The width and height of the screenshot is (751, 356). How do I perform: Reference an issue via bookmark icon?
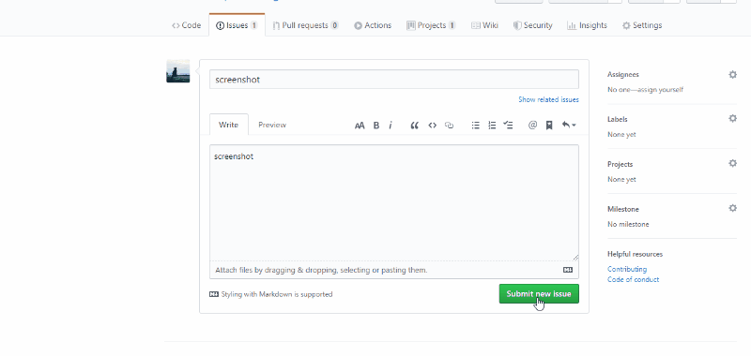coord(549,126)
